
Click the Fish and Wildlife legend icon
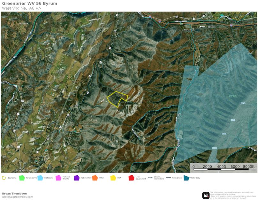(58, 178)
